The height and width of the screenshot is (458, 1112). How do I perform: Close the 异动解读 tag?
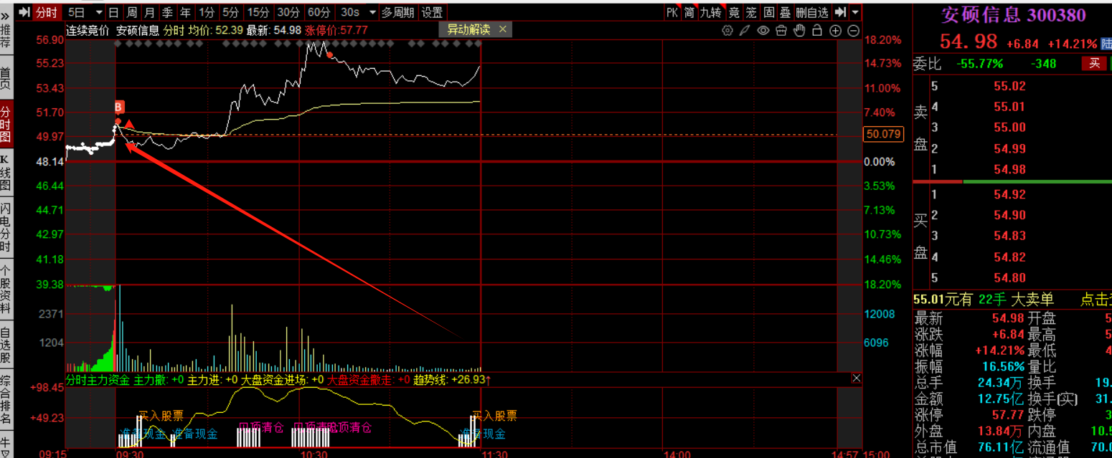tap(502, 29)
